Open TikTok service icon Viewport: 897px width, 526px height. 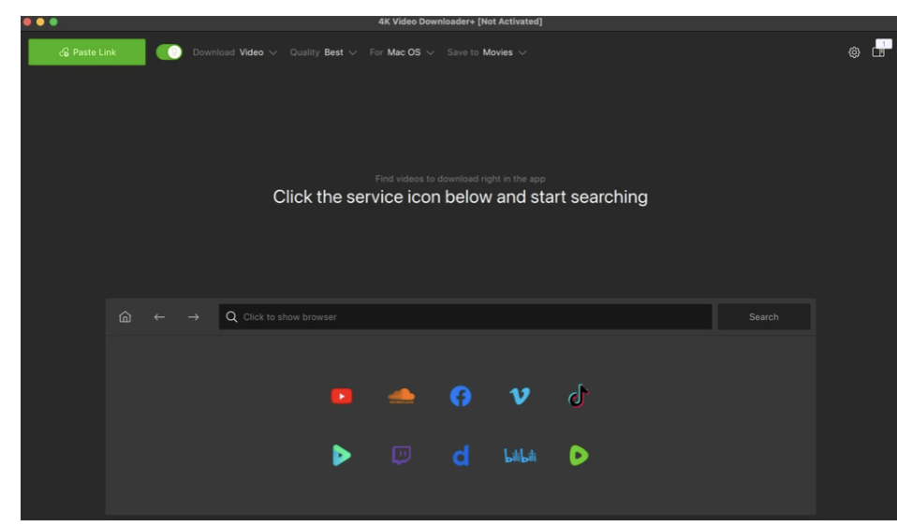pos(579,395)
